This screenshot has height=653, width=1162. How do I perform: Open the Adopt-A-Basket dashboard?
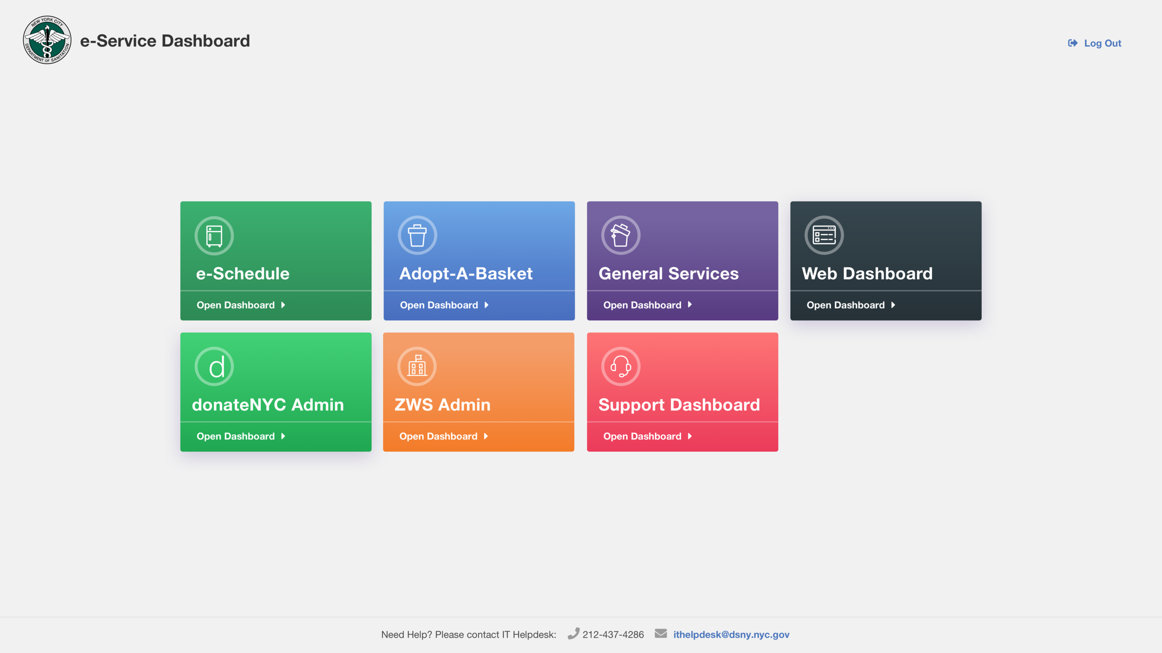(438, 305)
